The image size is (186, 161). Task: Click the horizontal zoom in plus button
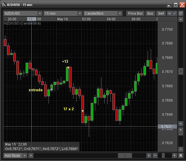coord(174,155)
